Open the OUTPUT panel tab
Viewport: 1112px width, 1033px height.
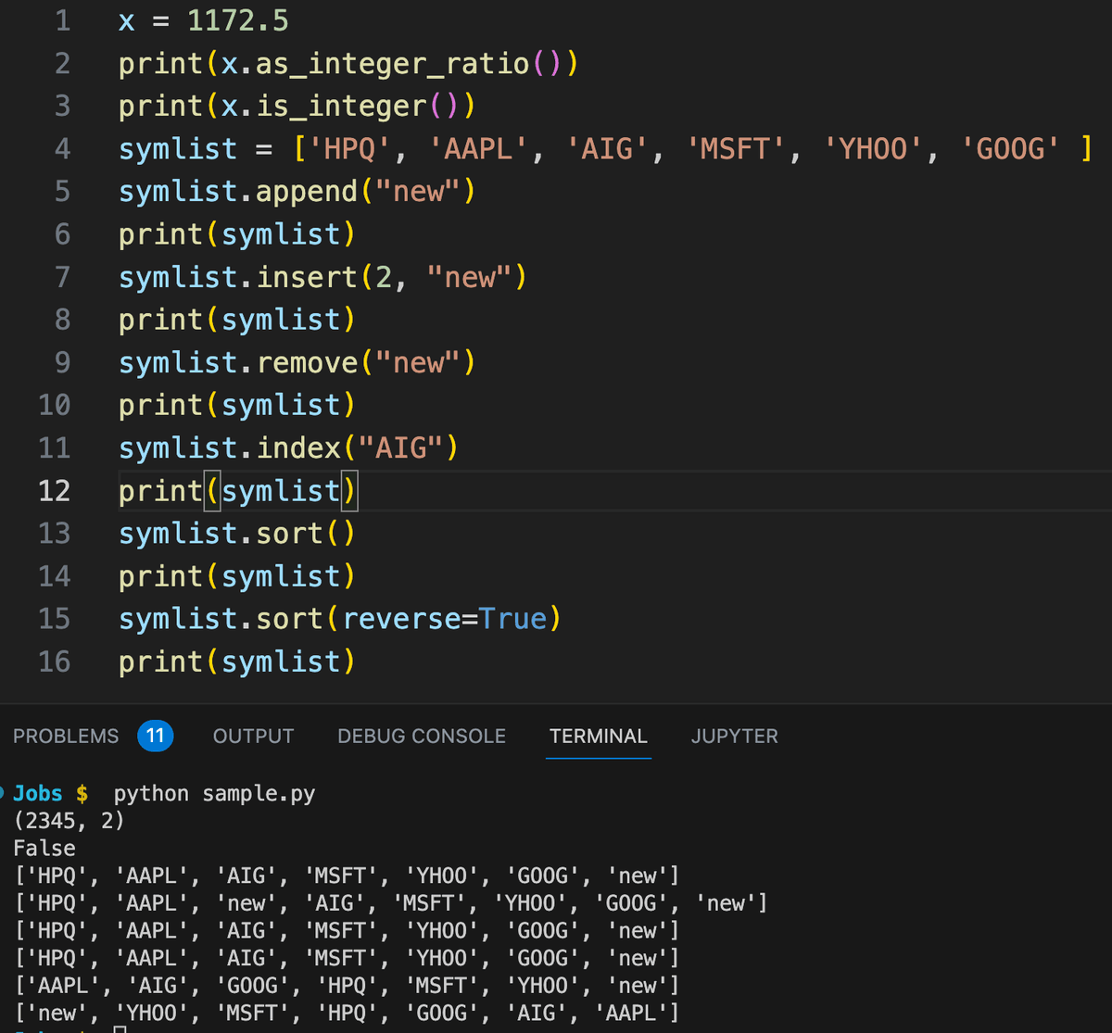253,736
